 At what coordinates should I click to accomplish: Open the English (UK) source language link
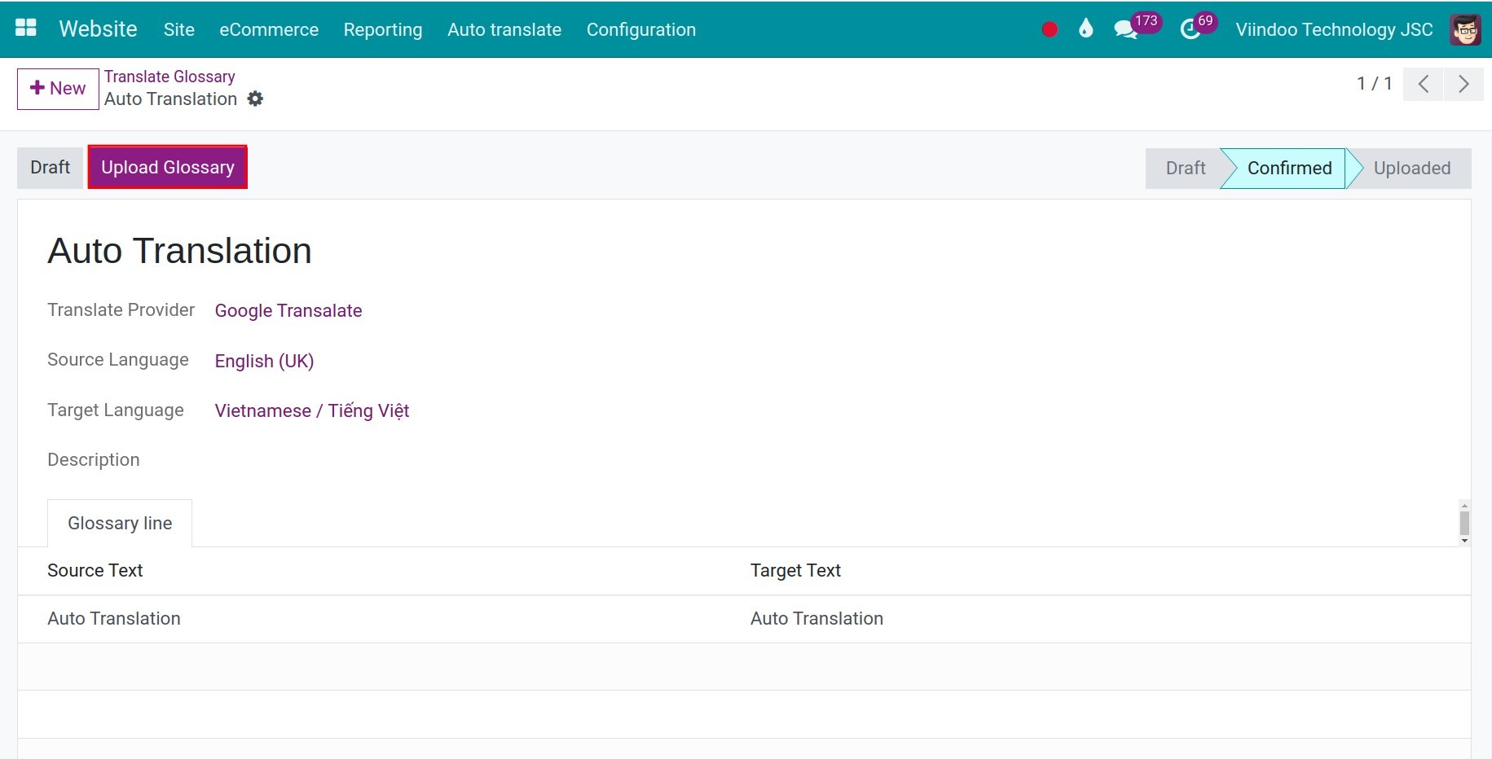point(264,361)
